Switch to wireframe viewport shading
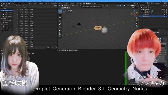Viewport: 168px width, 95px height. pyautogui.click(x=130, y=6)
